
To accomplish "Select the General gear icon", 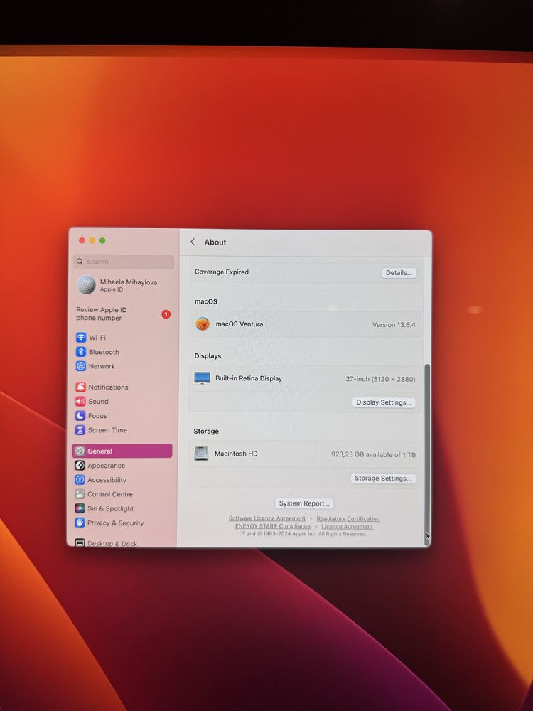I will click(80, 451).
